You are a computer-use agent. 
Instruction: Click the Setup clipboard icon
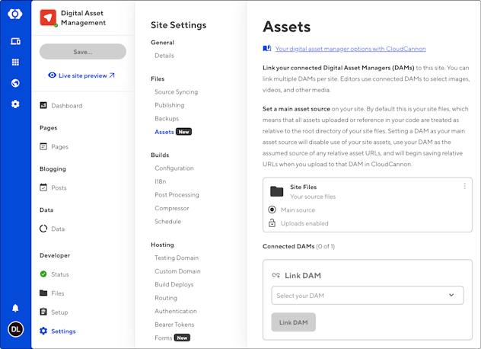tap(43, 312)
